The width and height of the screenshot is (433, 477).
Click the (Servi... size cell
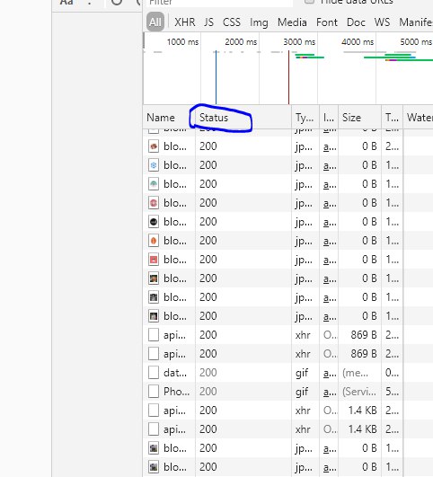pyautogui.click(x=359, y=392)
